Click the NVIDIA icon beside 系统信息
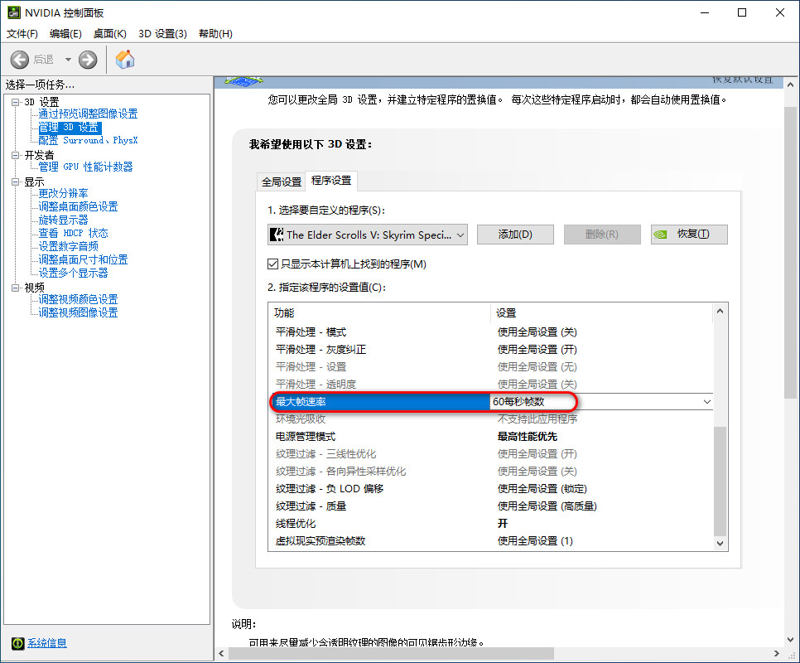Viewport: 800px width, 663px height. tap(17, 643)
